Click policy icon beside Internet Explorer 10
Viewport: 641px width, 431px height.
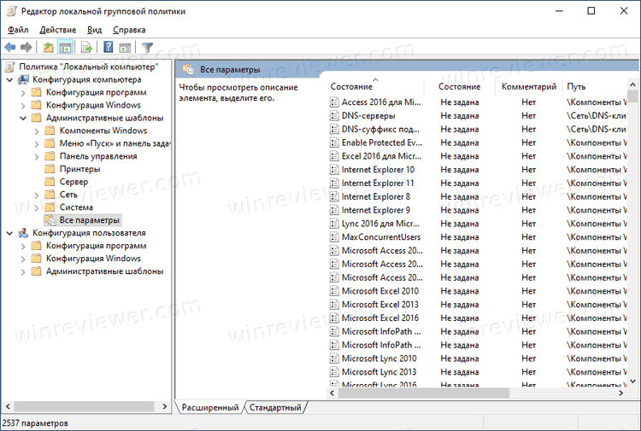pos(334,170)
